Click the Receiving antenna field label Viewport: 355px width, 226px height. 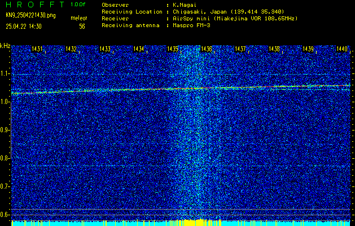point(130,25)
